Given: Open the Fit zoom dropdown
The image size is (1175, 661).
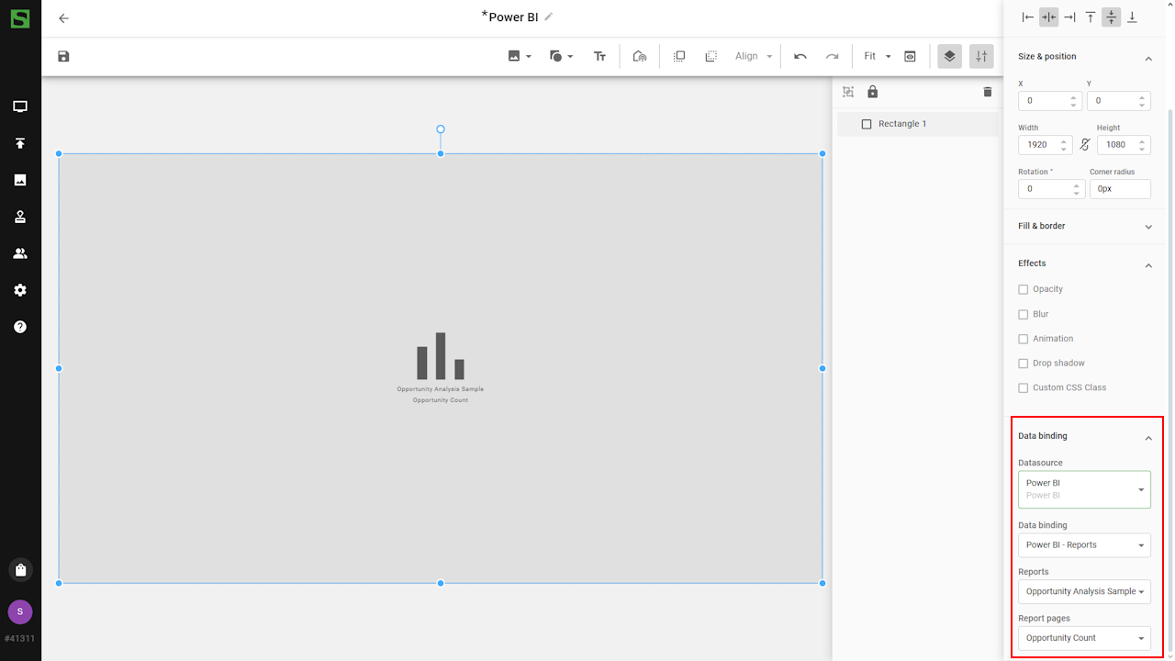Looking at the screenshot, I should click(x=877, y=57).
